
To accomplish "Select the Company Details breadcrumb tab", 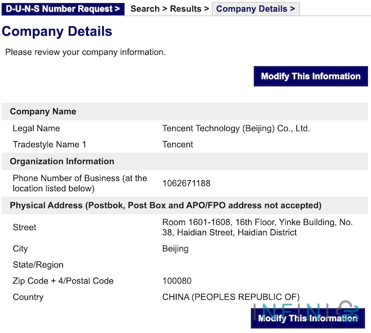I will [255, 9].
